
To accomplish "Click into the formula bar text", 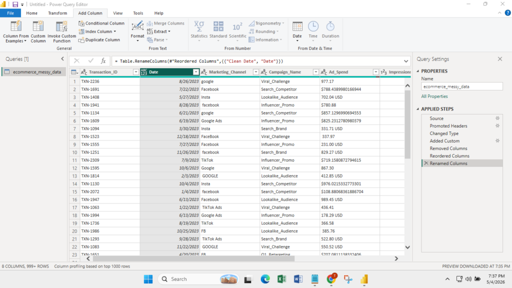I will click(199, 61).
